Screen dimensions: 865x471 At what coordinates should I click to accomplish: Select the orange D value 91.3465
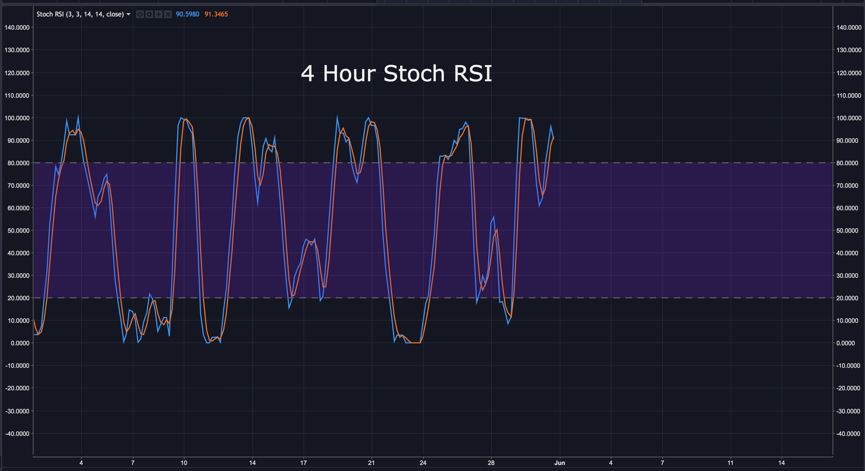tap(216, 14)
